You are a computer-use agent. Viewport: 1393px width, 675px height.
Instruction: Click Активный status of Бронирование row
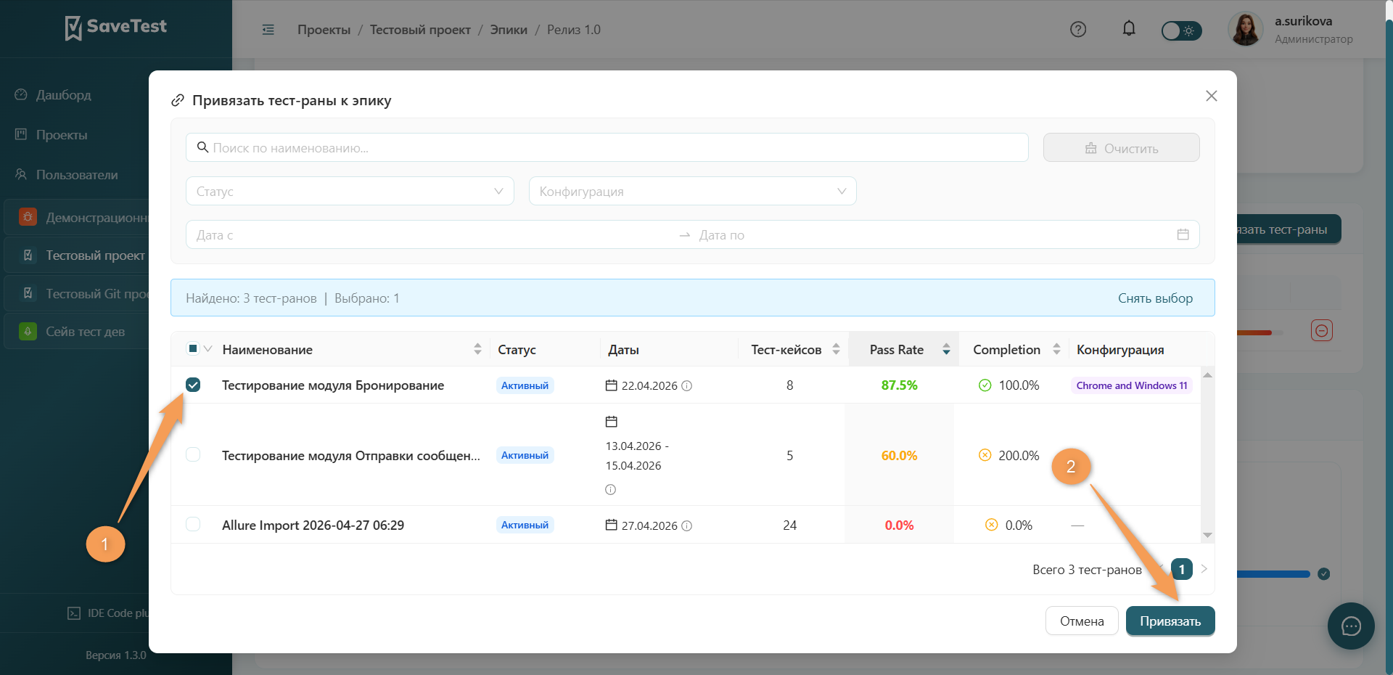tap(525, 385)
